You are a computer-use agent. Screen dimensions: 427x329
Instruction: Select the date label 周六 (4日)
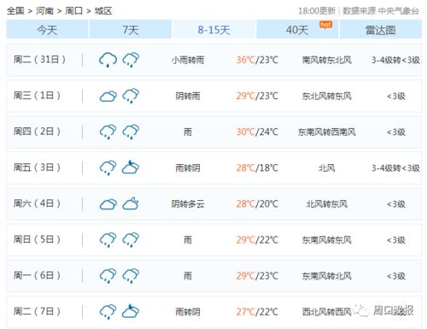(37, 203)
